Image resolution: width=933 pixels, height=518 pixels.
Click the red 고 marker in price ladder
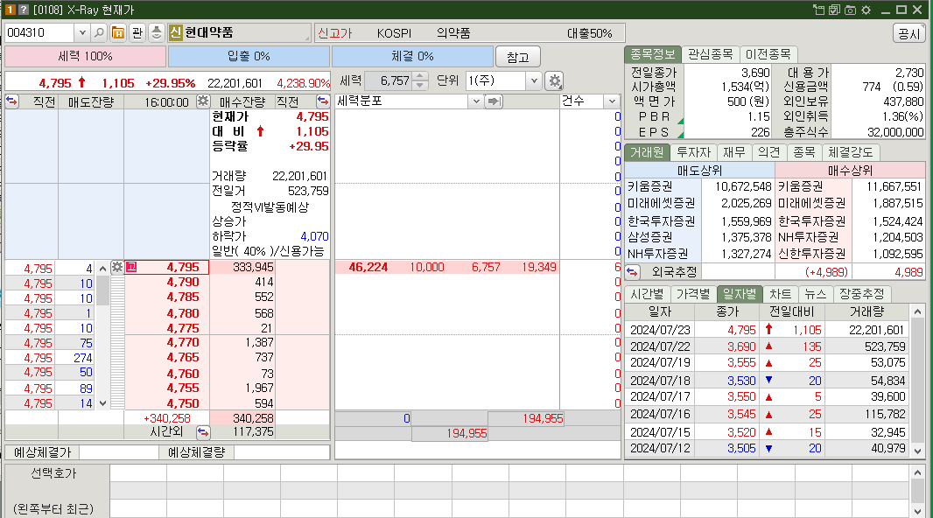(x=131, y=267)
